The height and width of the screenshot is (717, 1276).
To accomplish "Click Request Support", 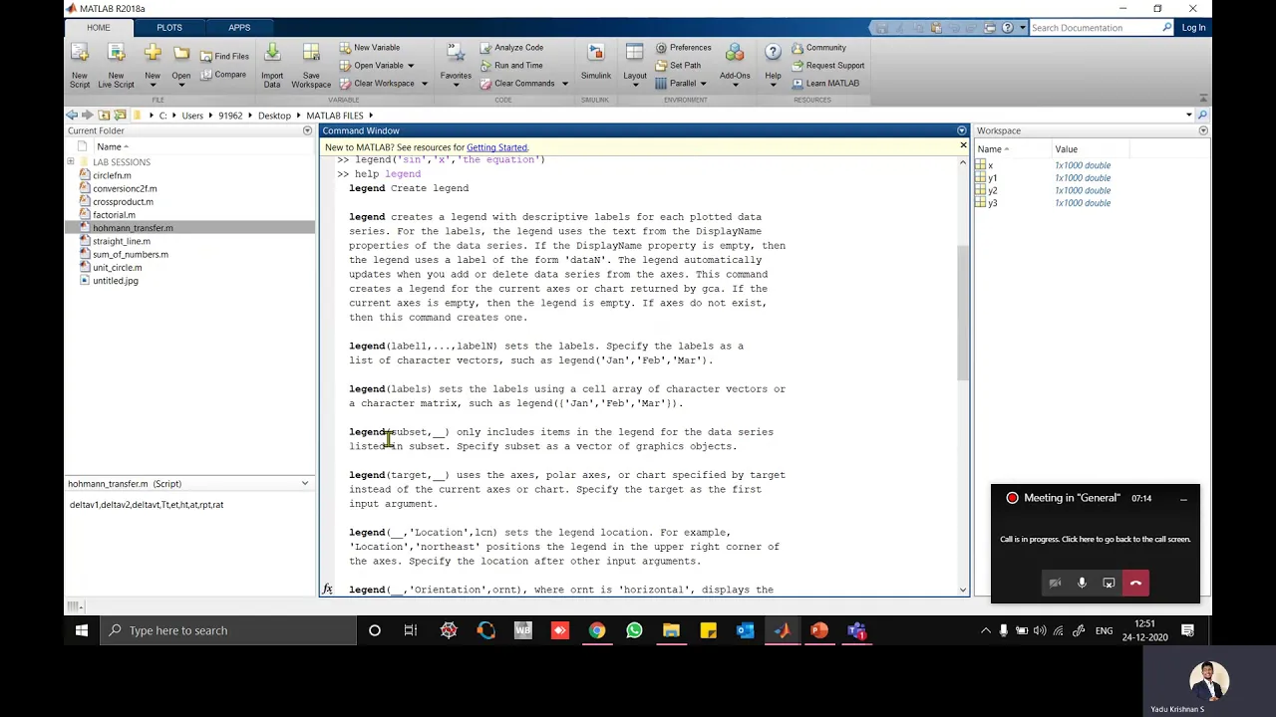I will [x=827, y=65].
